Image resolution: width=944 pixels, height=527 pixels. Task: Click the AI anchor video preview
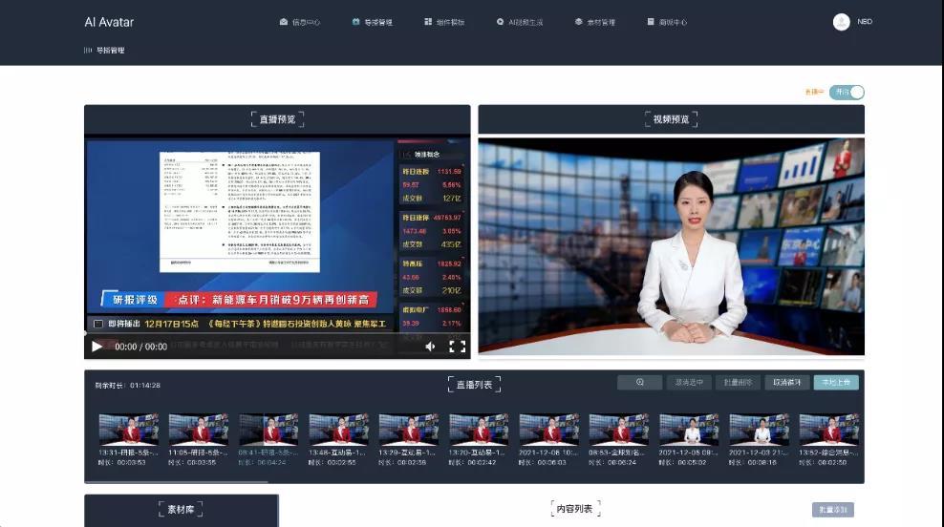point(672,246)
